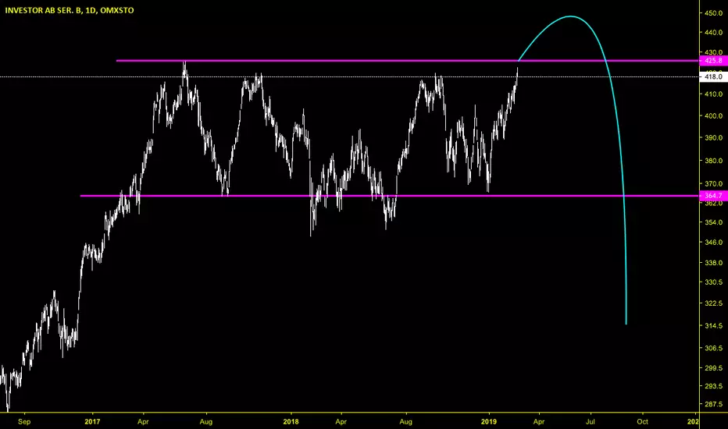The height and width of the screenshot is (429, 728).
Task: Click the 306.5 price axis value
Action: click(714, 348)
